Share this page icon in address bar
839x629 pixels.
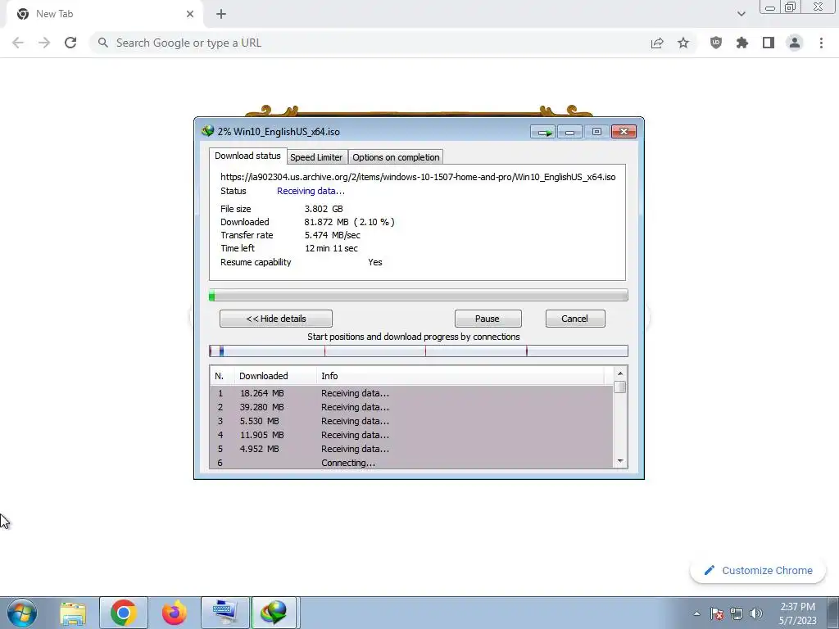(x=657, y=43)
